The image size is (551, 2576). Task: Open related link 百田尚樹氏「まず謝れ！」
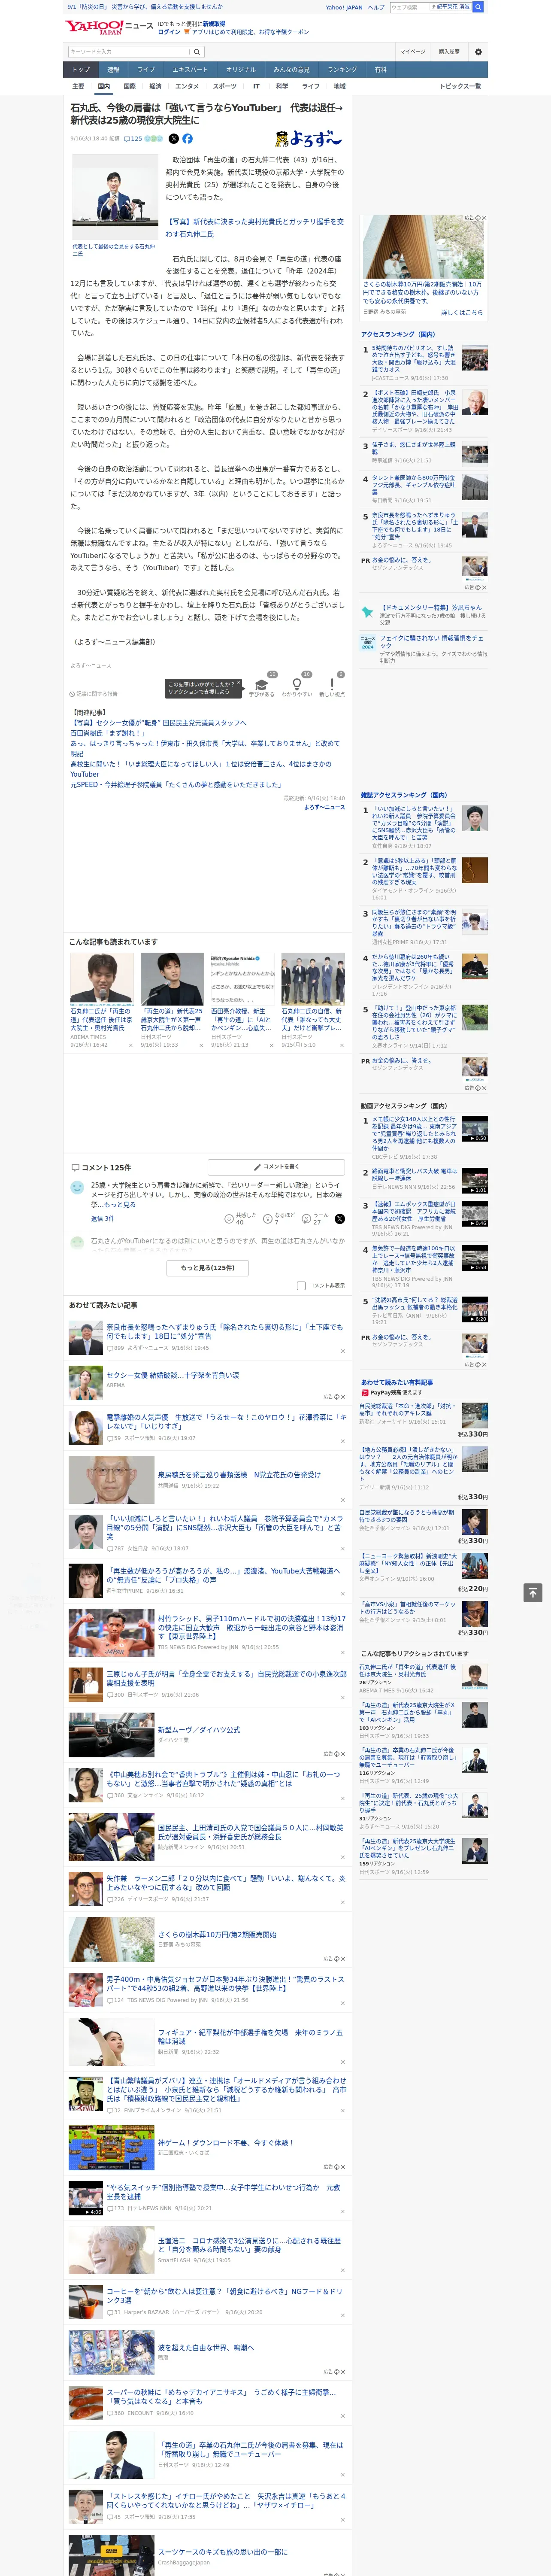(x=109, y=733)
